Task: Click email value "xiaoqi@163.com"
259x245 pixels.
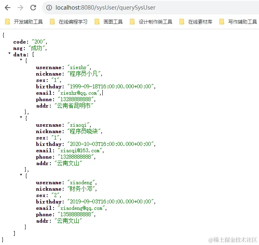Action: [80, 150]
